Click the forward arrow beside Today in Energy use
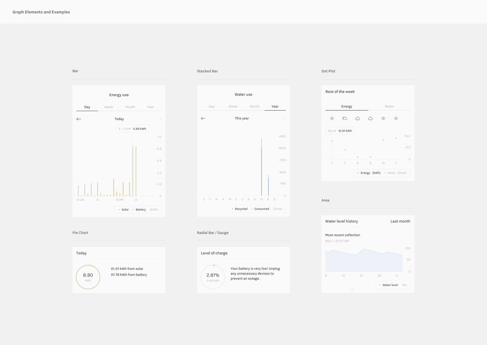The width and height of the screenshot is (487, 345). pyautogui.click(x=159, y=119)
